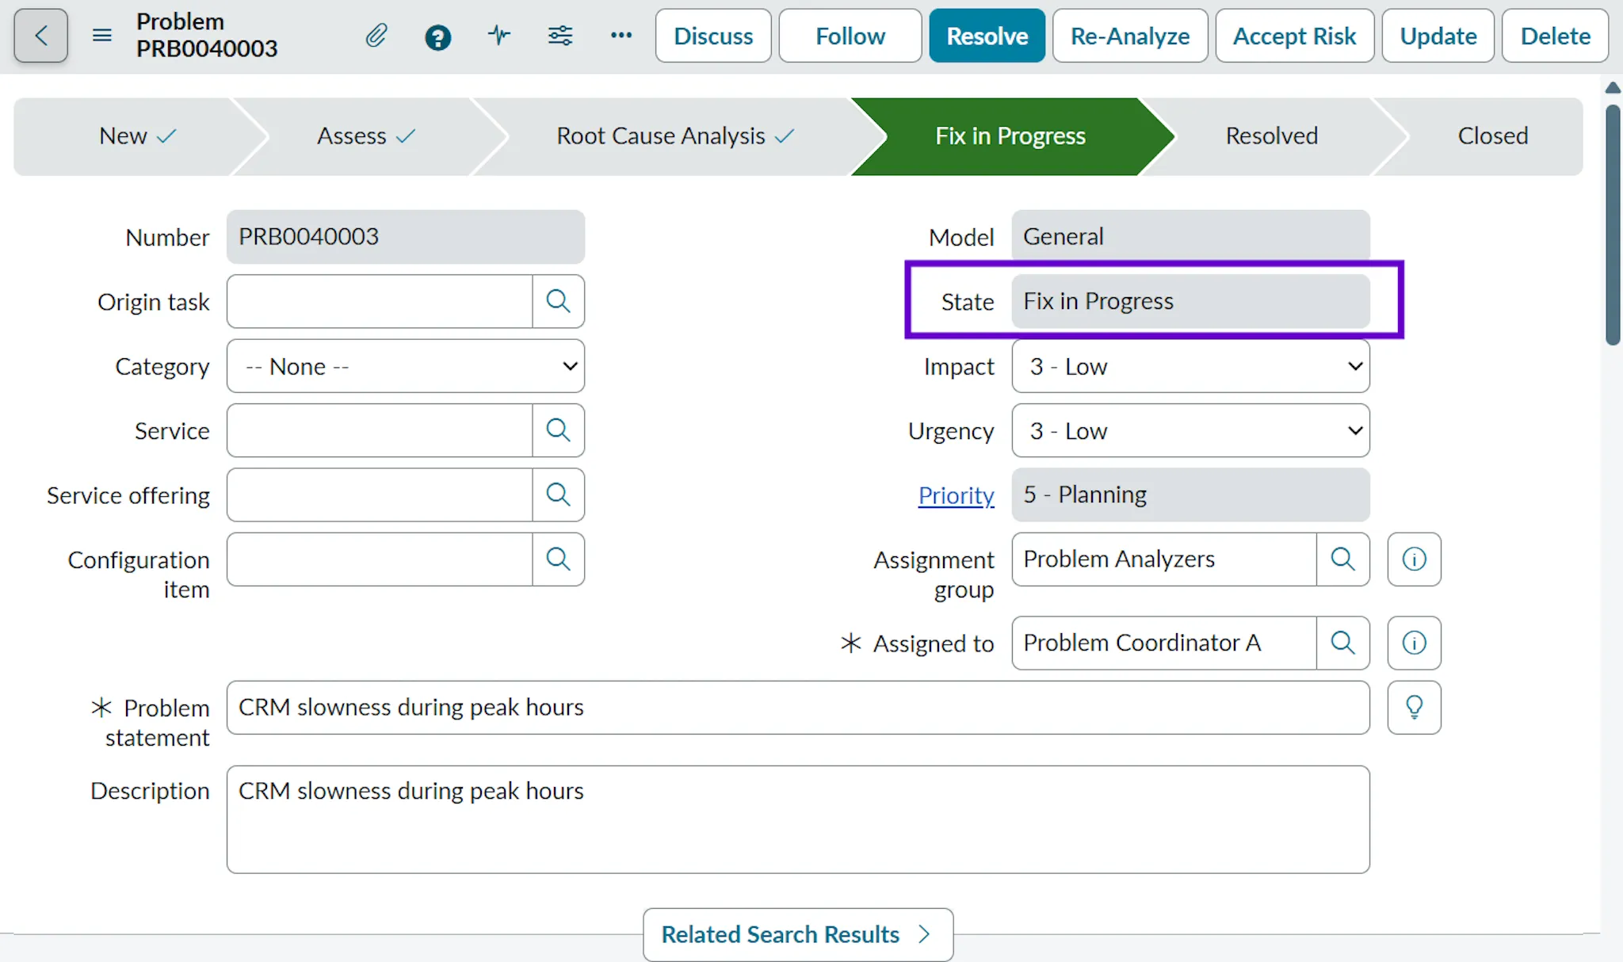Open the Urgency dropdown
Image resolution: width=1623 pixels, height=962 pixels.
(1190, 431)
